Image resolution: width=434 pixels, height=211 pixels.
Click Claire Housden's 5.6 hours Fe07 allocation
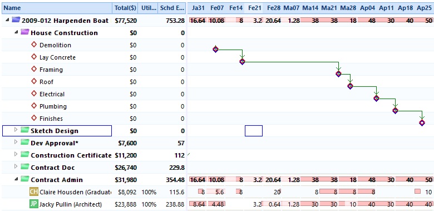[217, 192]
